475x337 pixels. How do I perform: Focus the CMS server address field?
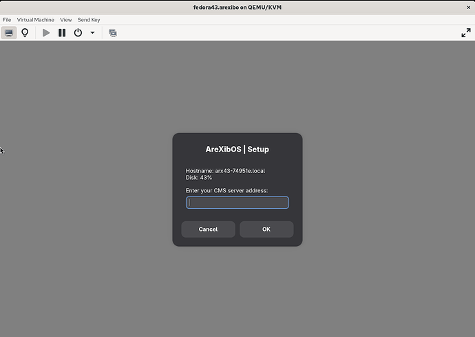(x=237, y=203)
